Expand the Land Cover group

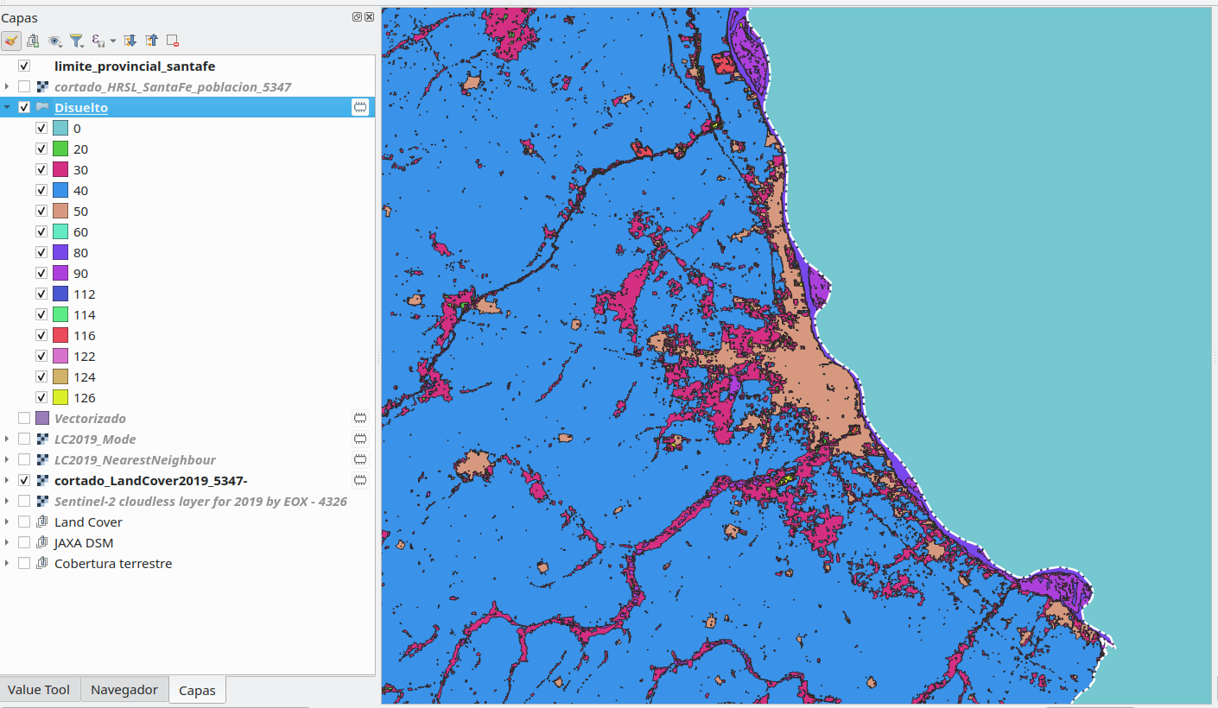pyautogui.click(x=7, y=522)
